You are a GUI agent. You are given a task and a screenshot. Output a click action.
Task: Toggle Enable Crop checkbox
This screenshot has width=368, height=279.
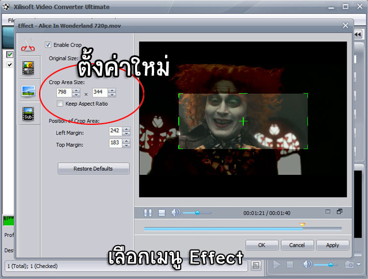[x=48, y=45]
